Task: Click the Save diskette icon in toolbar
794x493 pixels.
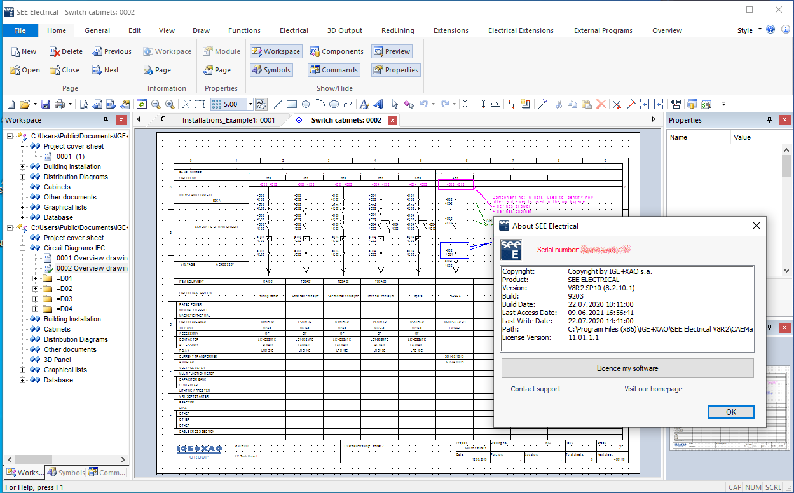Action: (46, 104)
